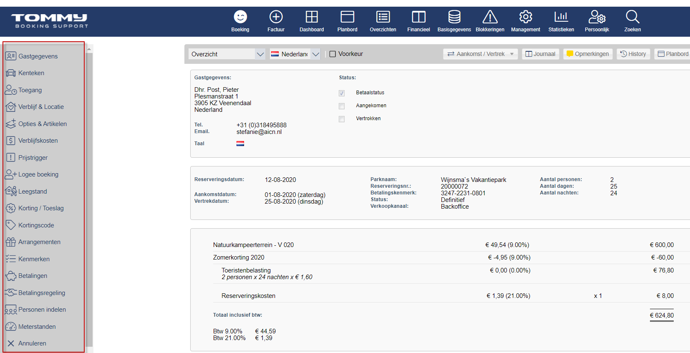
Task: Click the Betalingsregeling handshake icon
Action: coord(11,292)
